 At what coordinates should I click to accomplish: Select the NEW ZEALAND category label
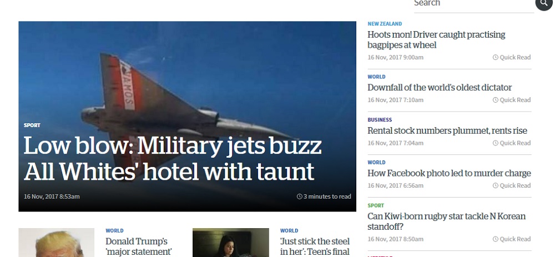(385, 24)
